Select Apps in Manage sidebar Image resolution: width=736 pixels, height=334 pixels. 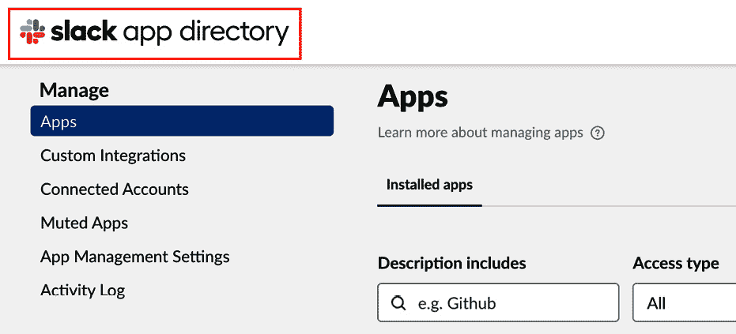(x=182, y=121)
